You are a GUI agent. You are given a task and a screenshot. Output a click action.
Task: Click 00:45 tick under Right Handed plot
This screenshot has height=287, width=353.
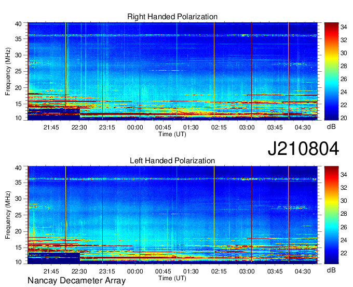pyautogui.click(x=163, y=127)
